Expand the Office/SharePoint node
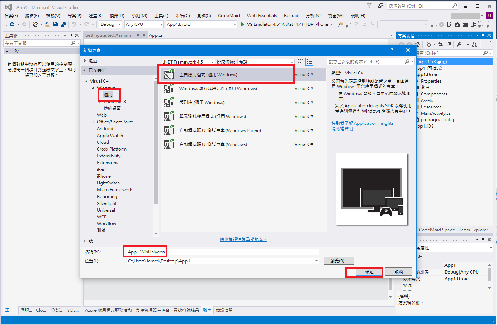 pyautogui.click(x=94, y=122)
